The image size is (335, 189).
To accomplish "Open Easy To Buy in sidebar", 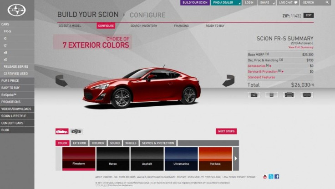I will pos(17,88).
